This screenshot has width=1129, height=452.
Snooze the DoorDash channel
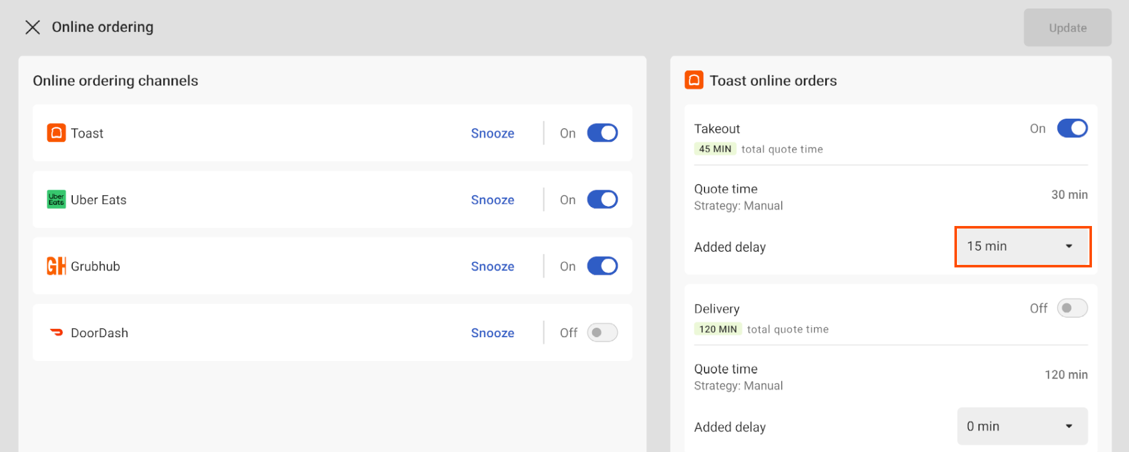[492, 333]
